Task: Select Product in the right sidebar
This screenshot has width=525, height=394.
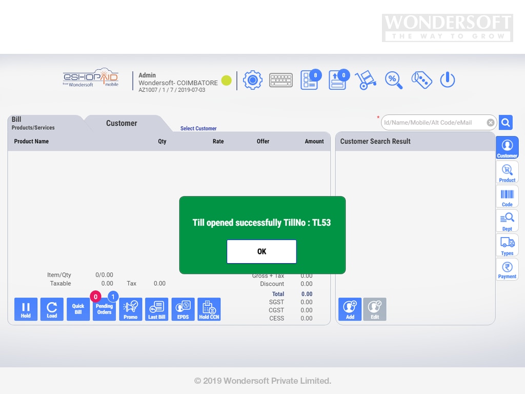Action: (507, 172)
